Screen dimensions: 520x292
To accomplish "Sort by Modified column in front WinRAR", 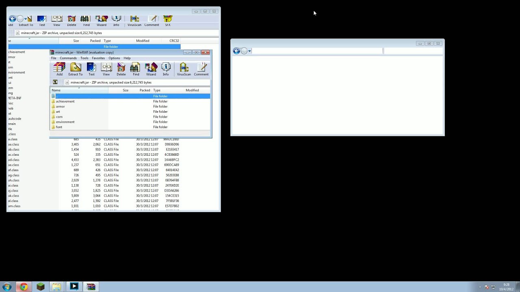I will pyautogui.click(x=197, y=90).
